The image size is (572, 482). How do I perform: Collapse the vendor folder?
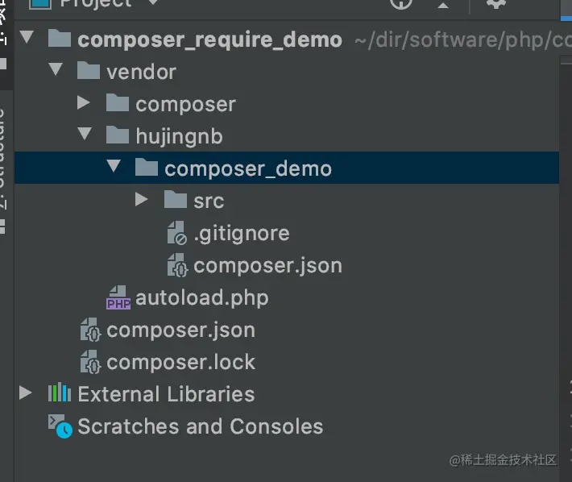[55, 71]
